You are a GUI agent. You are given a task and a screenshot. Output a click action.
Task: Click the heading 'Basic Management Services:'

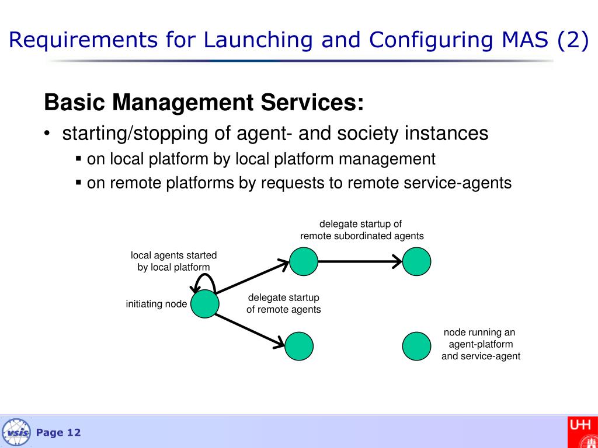click(x=204, y=103)
